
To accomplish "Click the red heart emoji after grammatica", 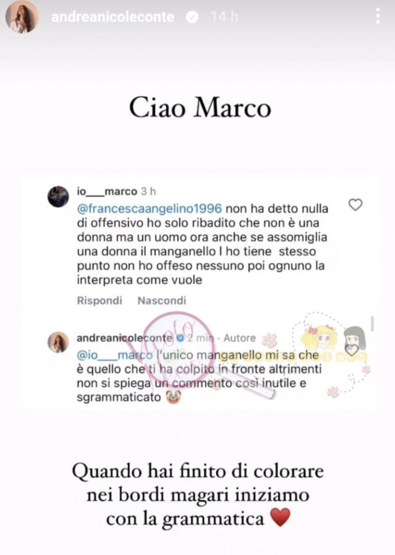I will tap(280, 518).
